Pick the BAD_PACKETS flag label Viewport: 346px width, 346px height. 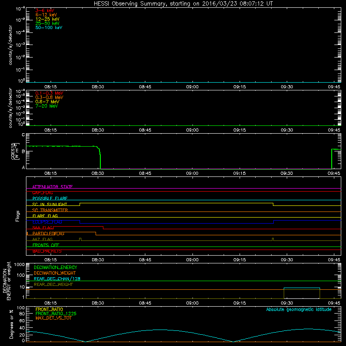point(47,251)
